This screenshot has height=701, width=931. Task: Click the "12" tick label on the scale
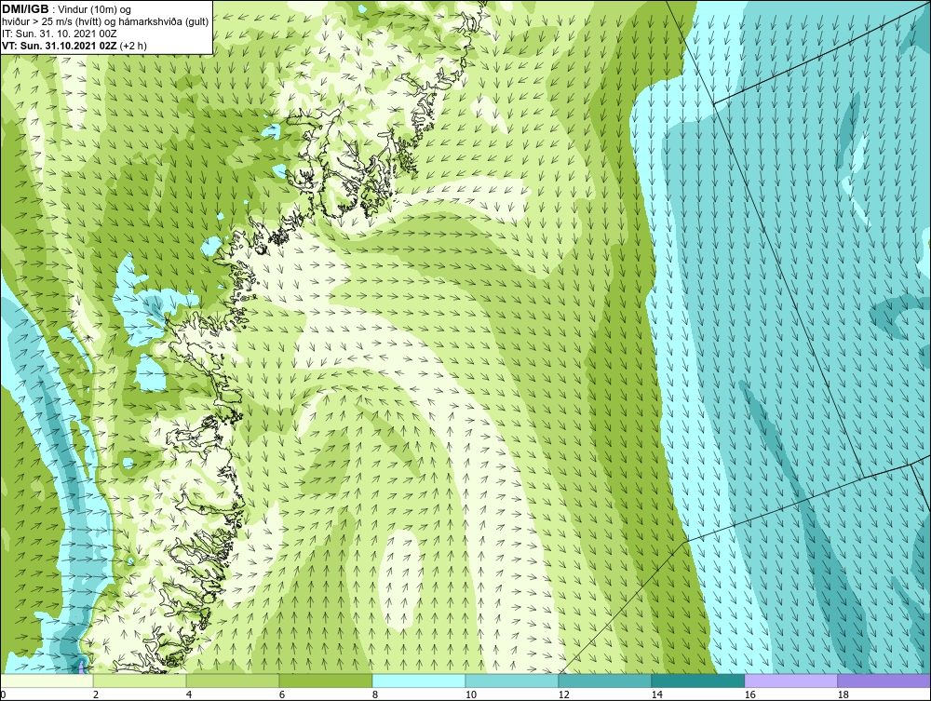[x=563, y=694]
